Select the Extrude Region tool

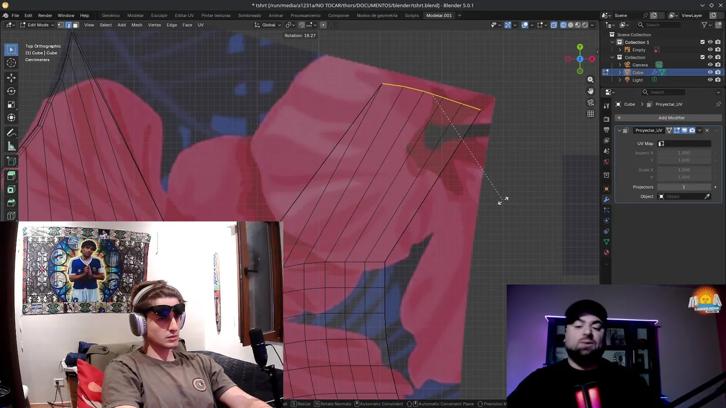click(11, 176)
